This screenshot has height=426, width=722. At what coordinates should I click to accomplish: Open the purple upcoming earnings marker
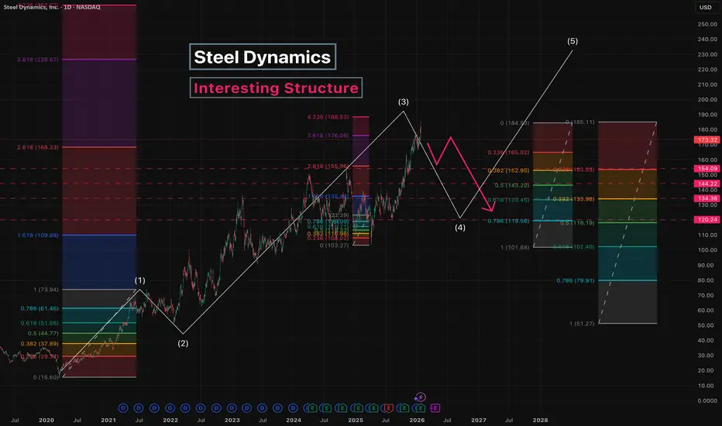(435, 408)
